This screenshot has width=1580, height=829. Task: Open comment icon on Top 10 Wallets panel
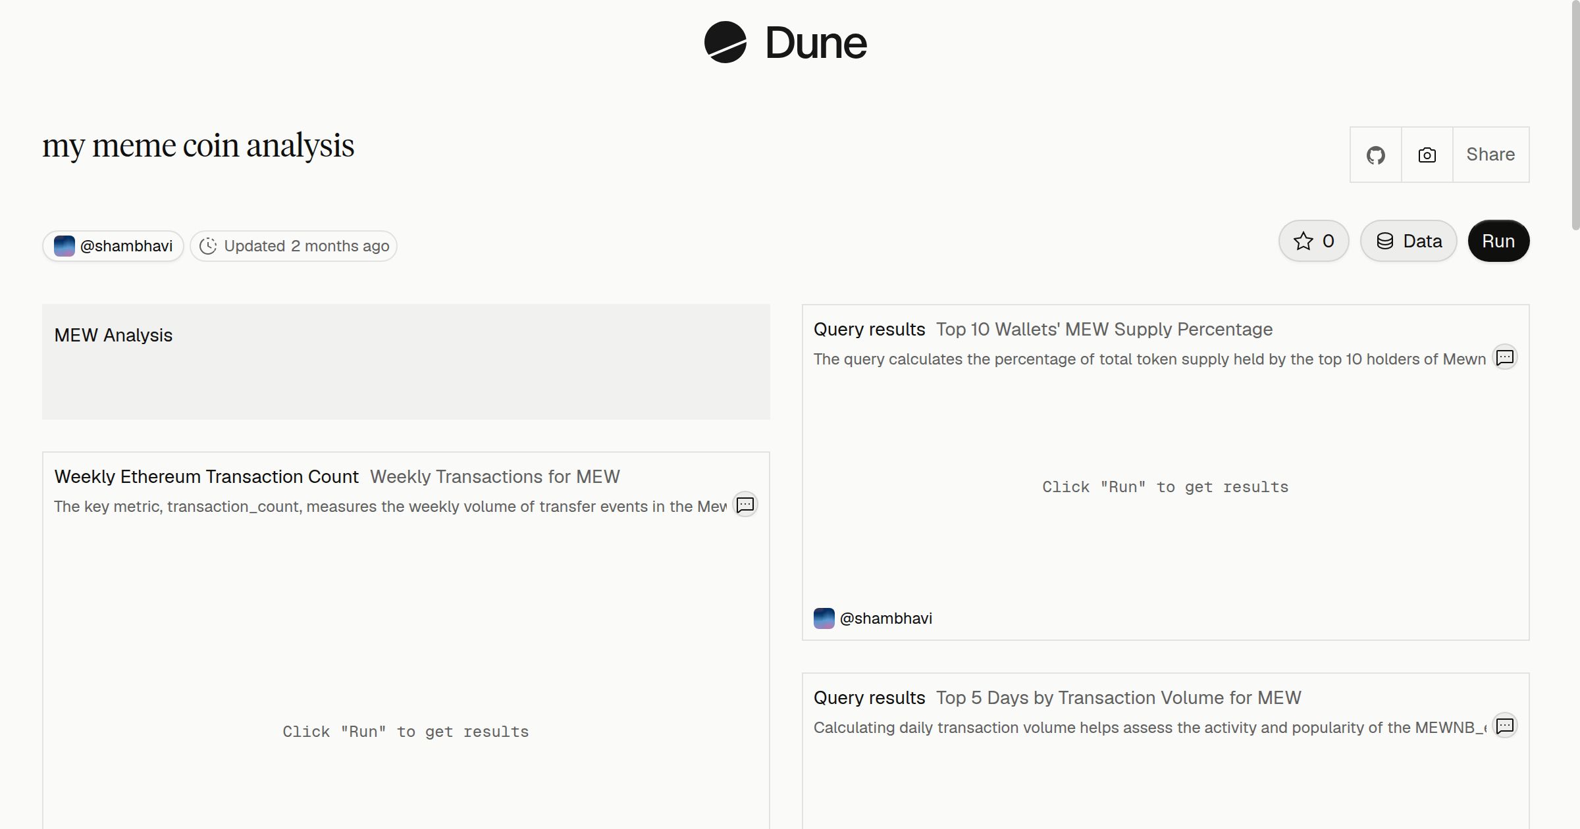click(x=1505, y=357)
